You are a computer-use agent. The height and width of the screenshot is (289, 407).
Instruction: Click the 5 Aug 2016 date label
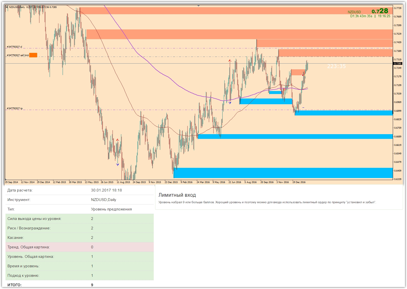pyautogui.click(x=251, y=182)
